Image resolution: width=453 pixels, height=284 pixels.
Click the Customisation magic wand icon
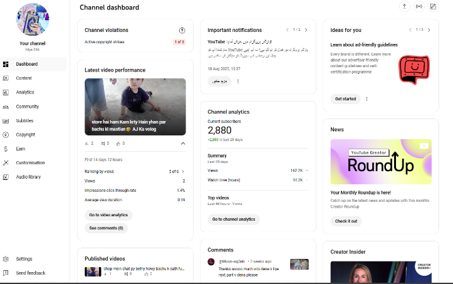pos(6,163)
